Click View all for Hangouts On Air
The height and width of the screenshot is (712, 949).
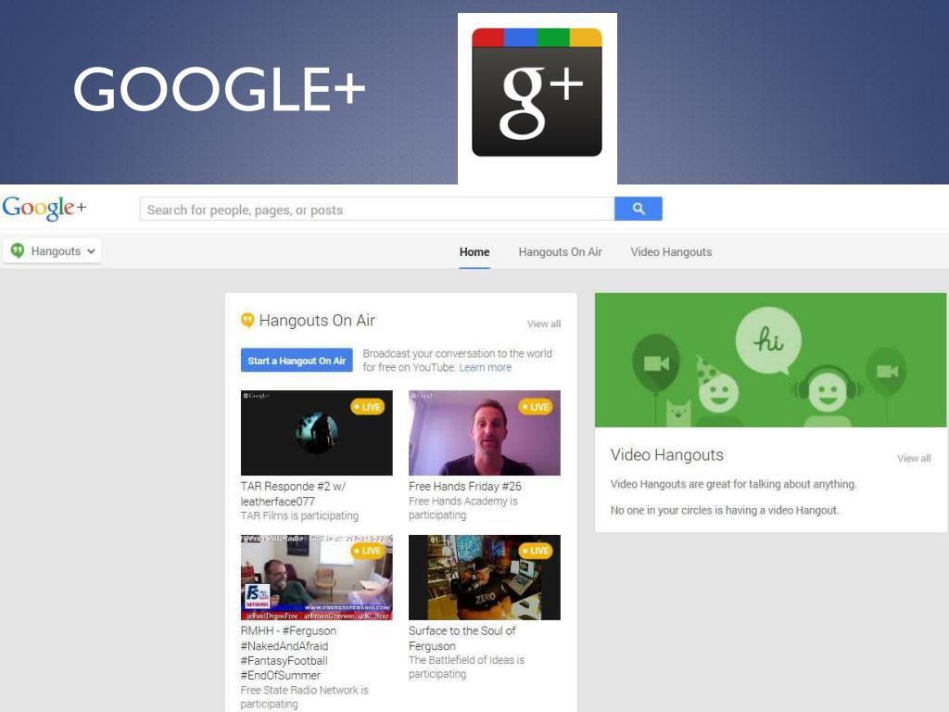pyautogui.click(x=543, y=324)
